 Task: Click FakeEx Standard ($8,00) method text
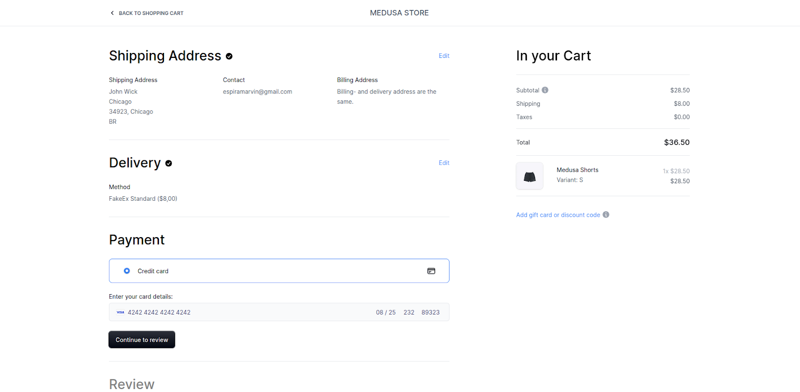[143, 199]
